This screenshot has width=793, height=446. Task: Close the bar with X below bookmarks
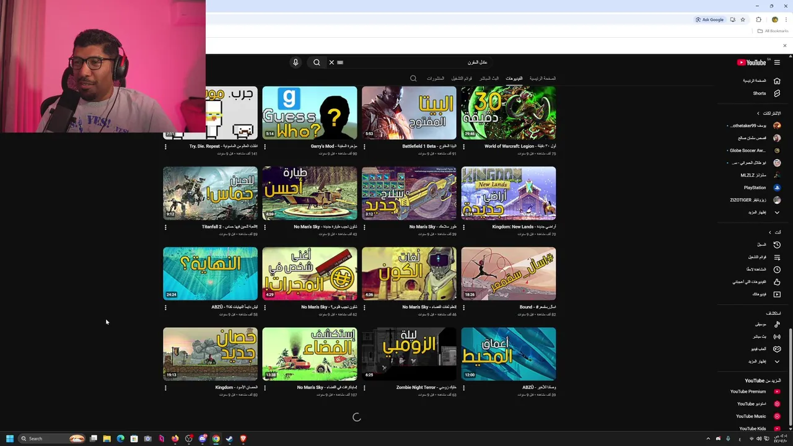point(784,46)
